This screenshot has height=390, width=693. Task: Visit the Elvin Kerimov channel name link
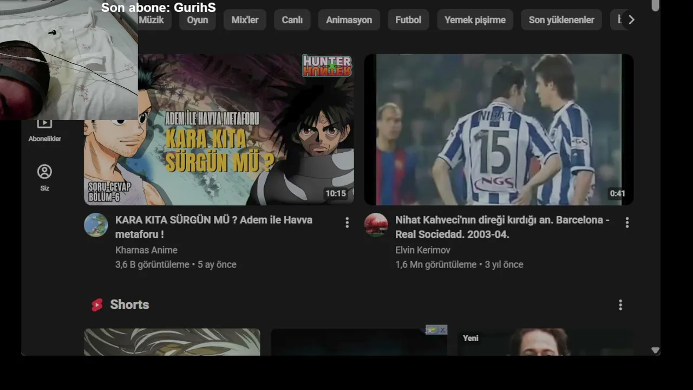[423, 250]
